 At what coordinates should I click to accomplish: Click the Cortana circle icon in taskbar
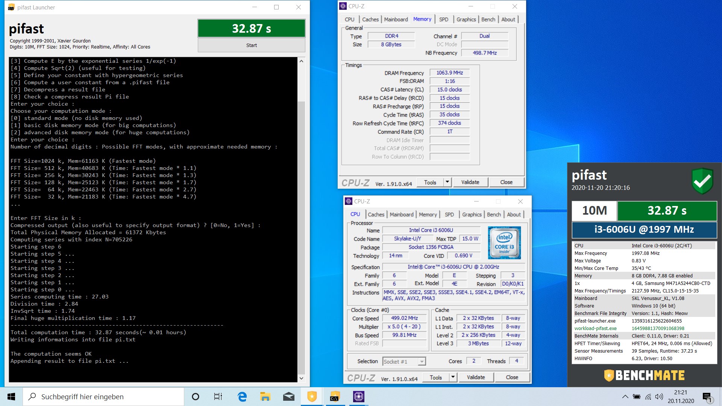tap(195, 397)
